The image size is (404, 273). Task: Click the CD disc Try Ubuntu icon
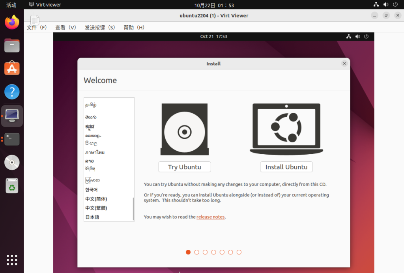184,129
